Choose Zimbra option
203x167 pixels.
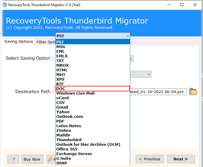(93, 131)
